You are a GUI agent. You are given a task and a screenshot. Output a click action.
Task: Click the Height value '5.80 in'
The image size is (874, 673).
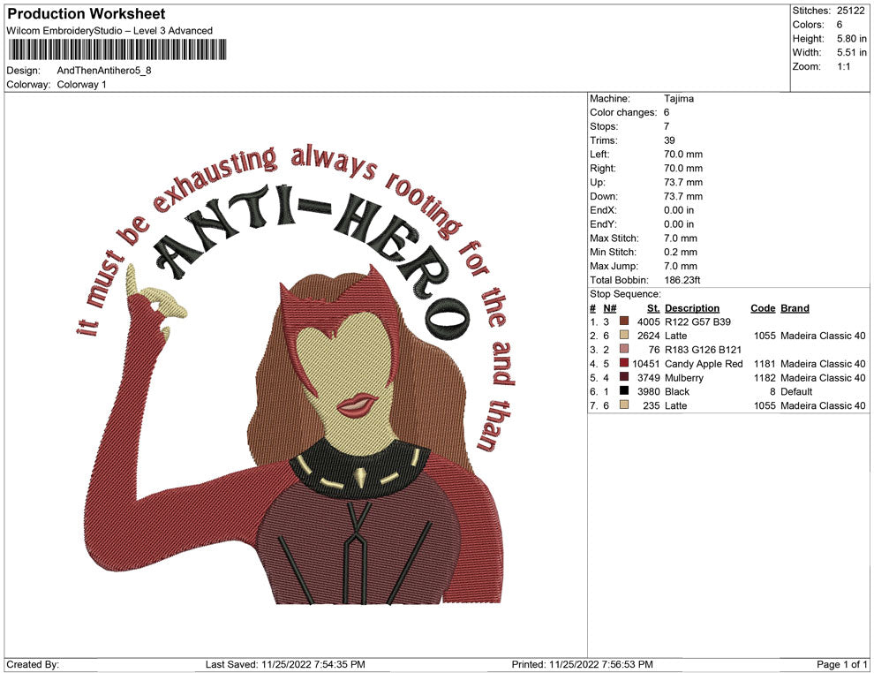[x=852, y=39]
